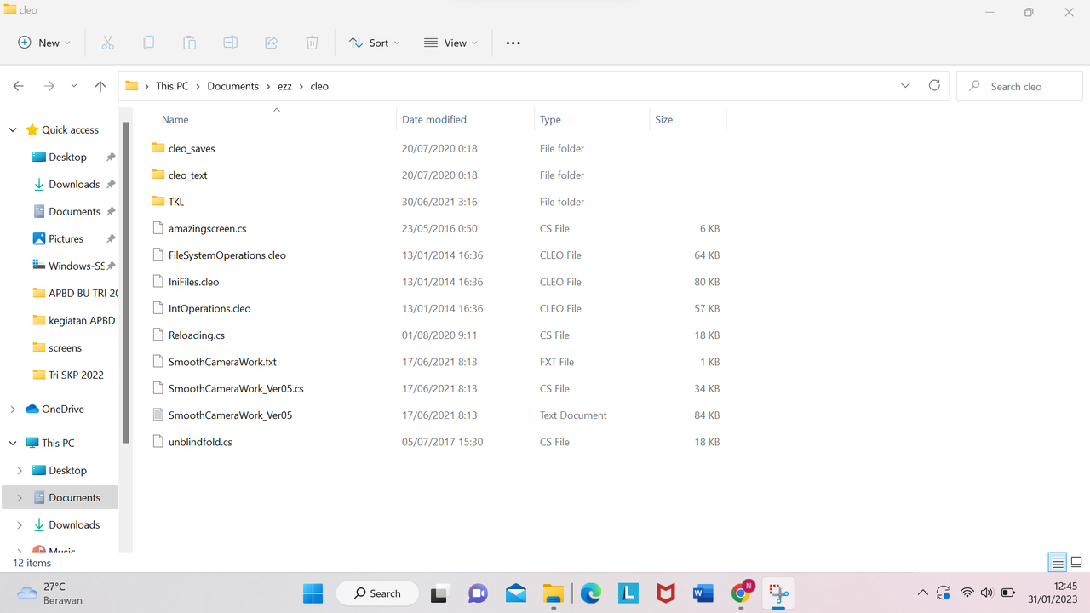
Task: Expand the OneDrive tree node
Action: pyautogui.click(x=13, y=409)
